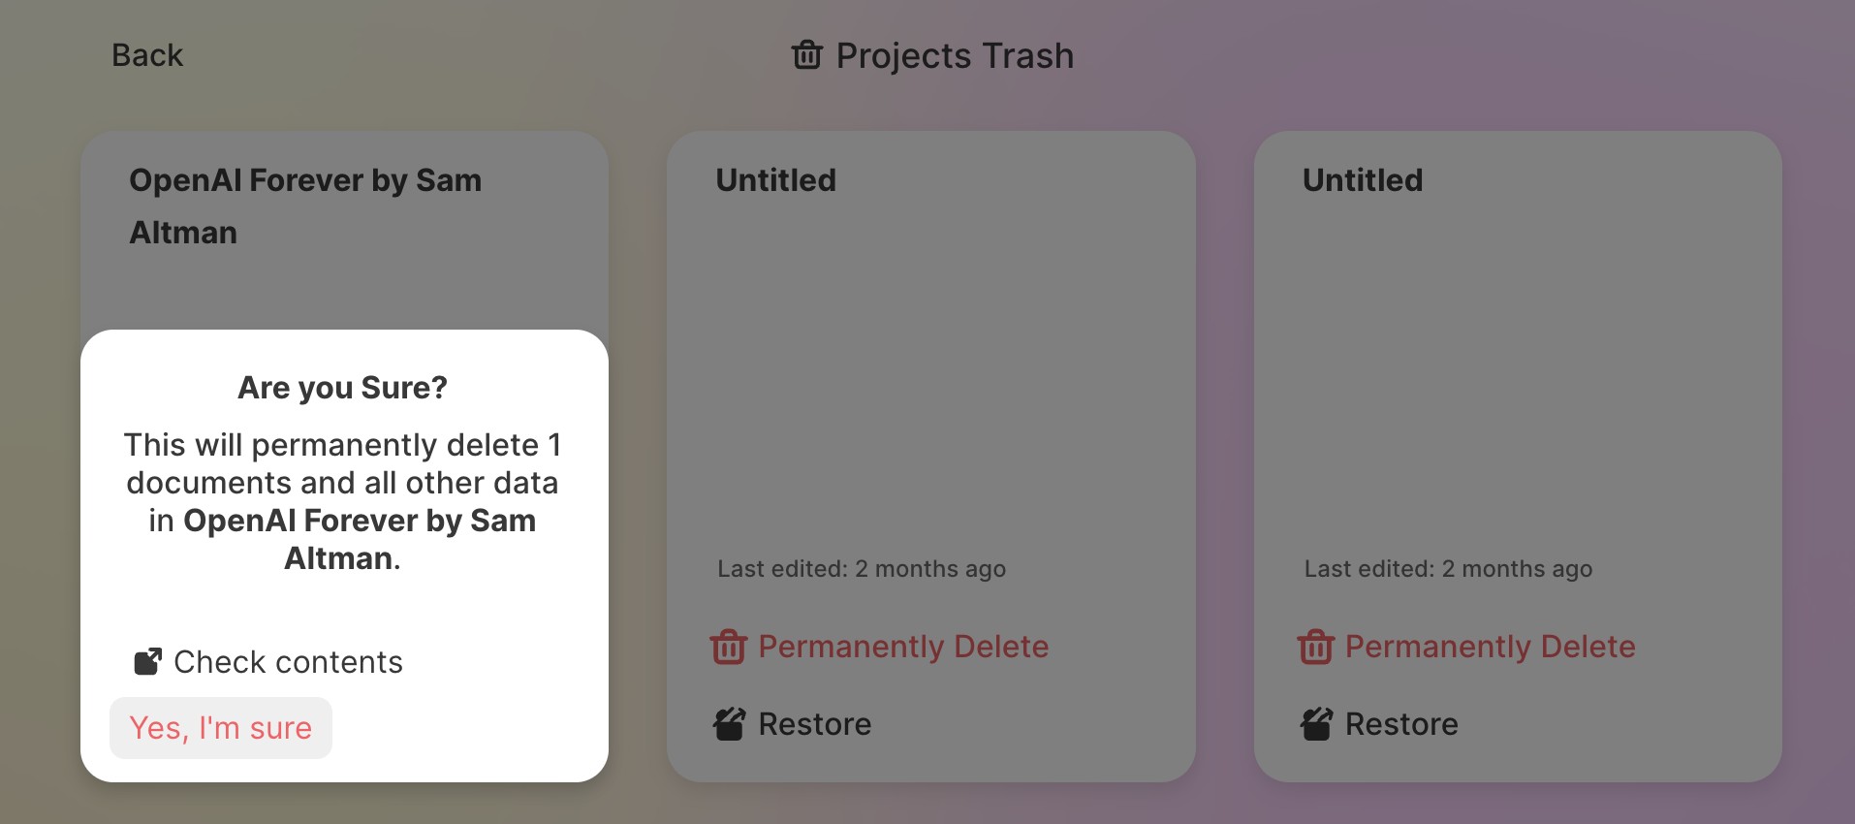This screenshot has height=824, width=1855.
Task: Click the rightmost card's Restore clapperboard icon
Action: tap(1316, 724)
